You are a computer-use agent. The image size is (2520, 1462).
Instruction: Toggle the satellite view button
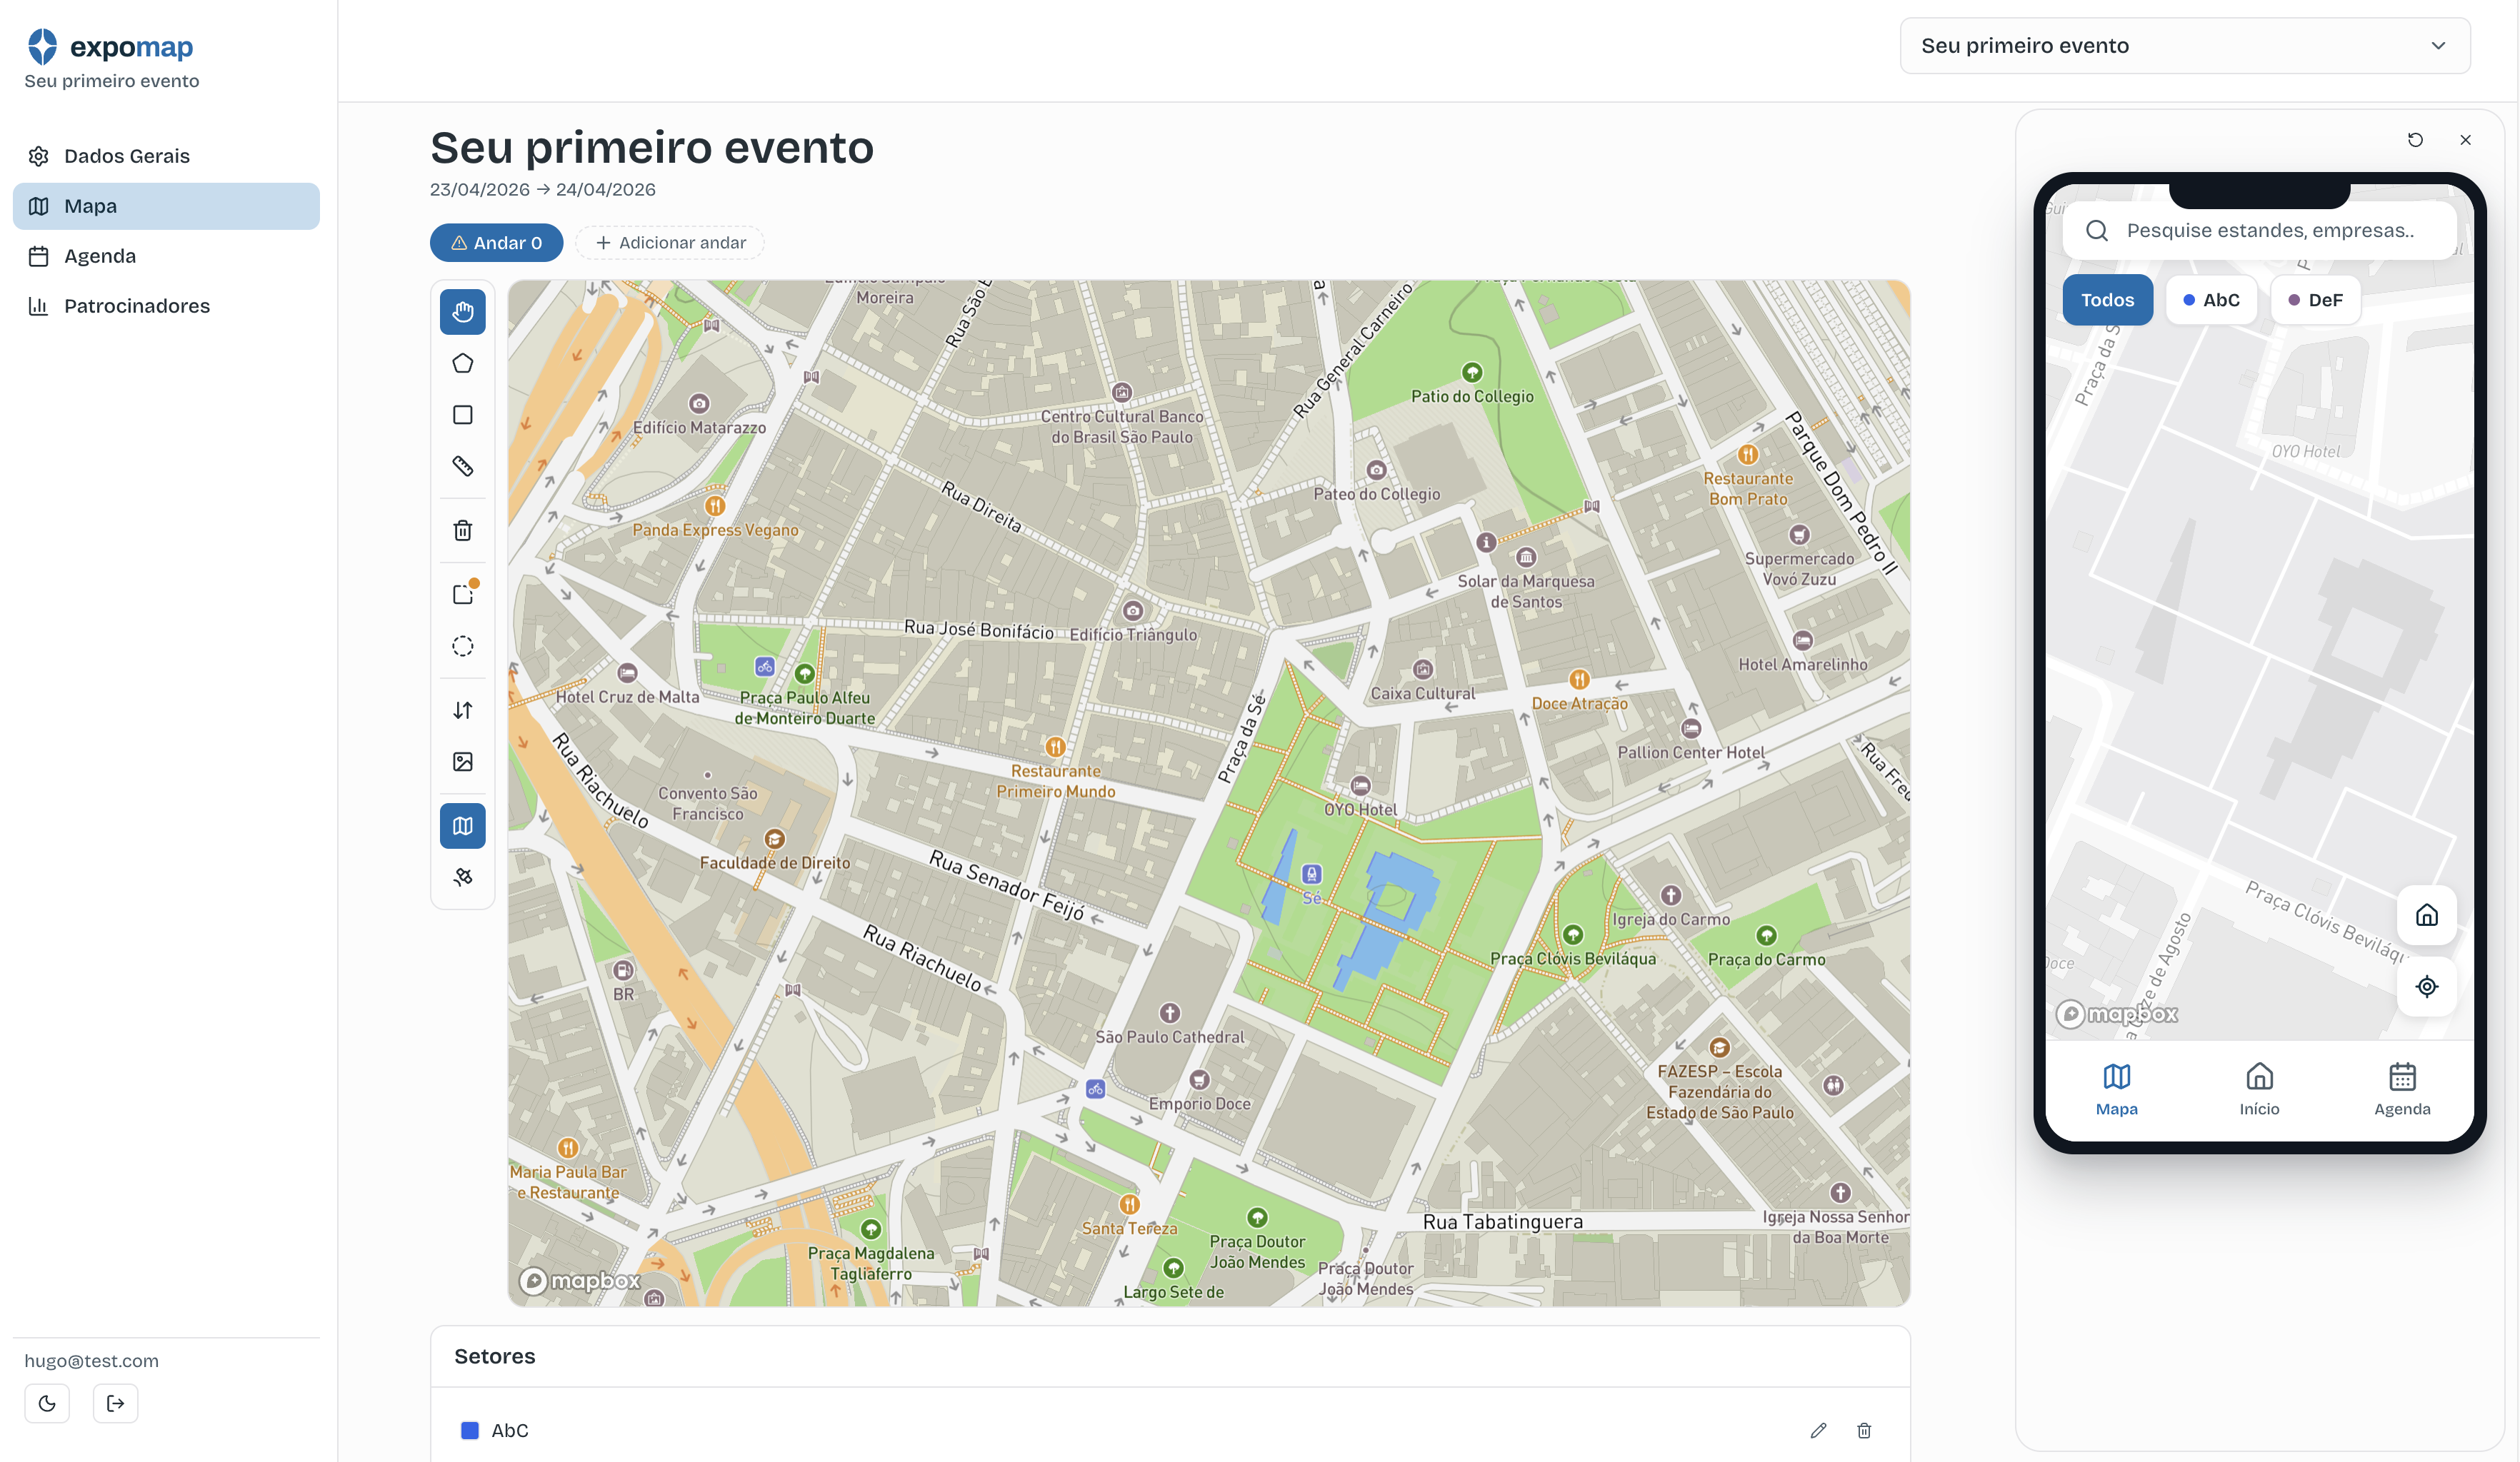click(462, 877)
